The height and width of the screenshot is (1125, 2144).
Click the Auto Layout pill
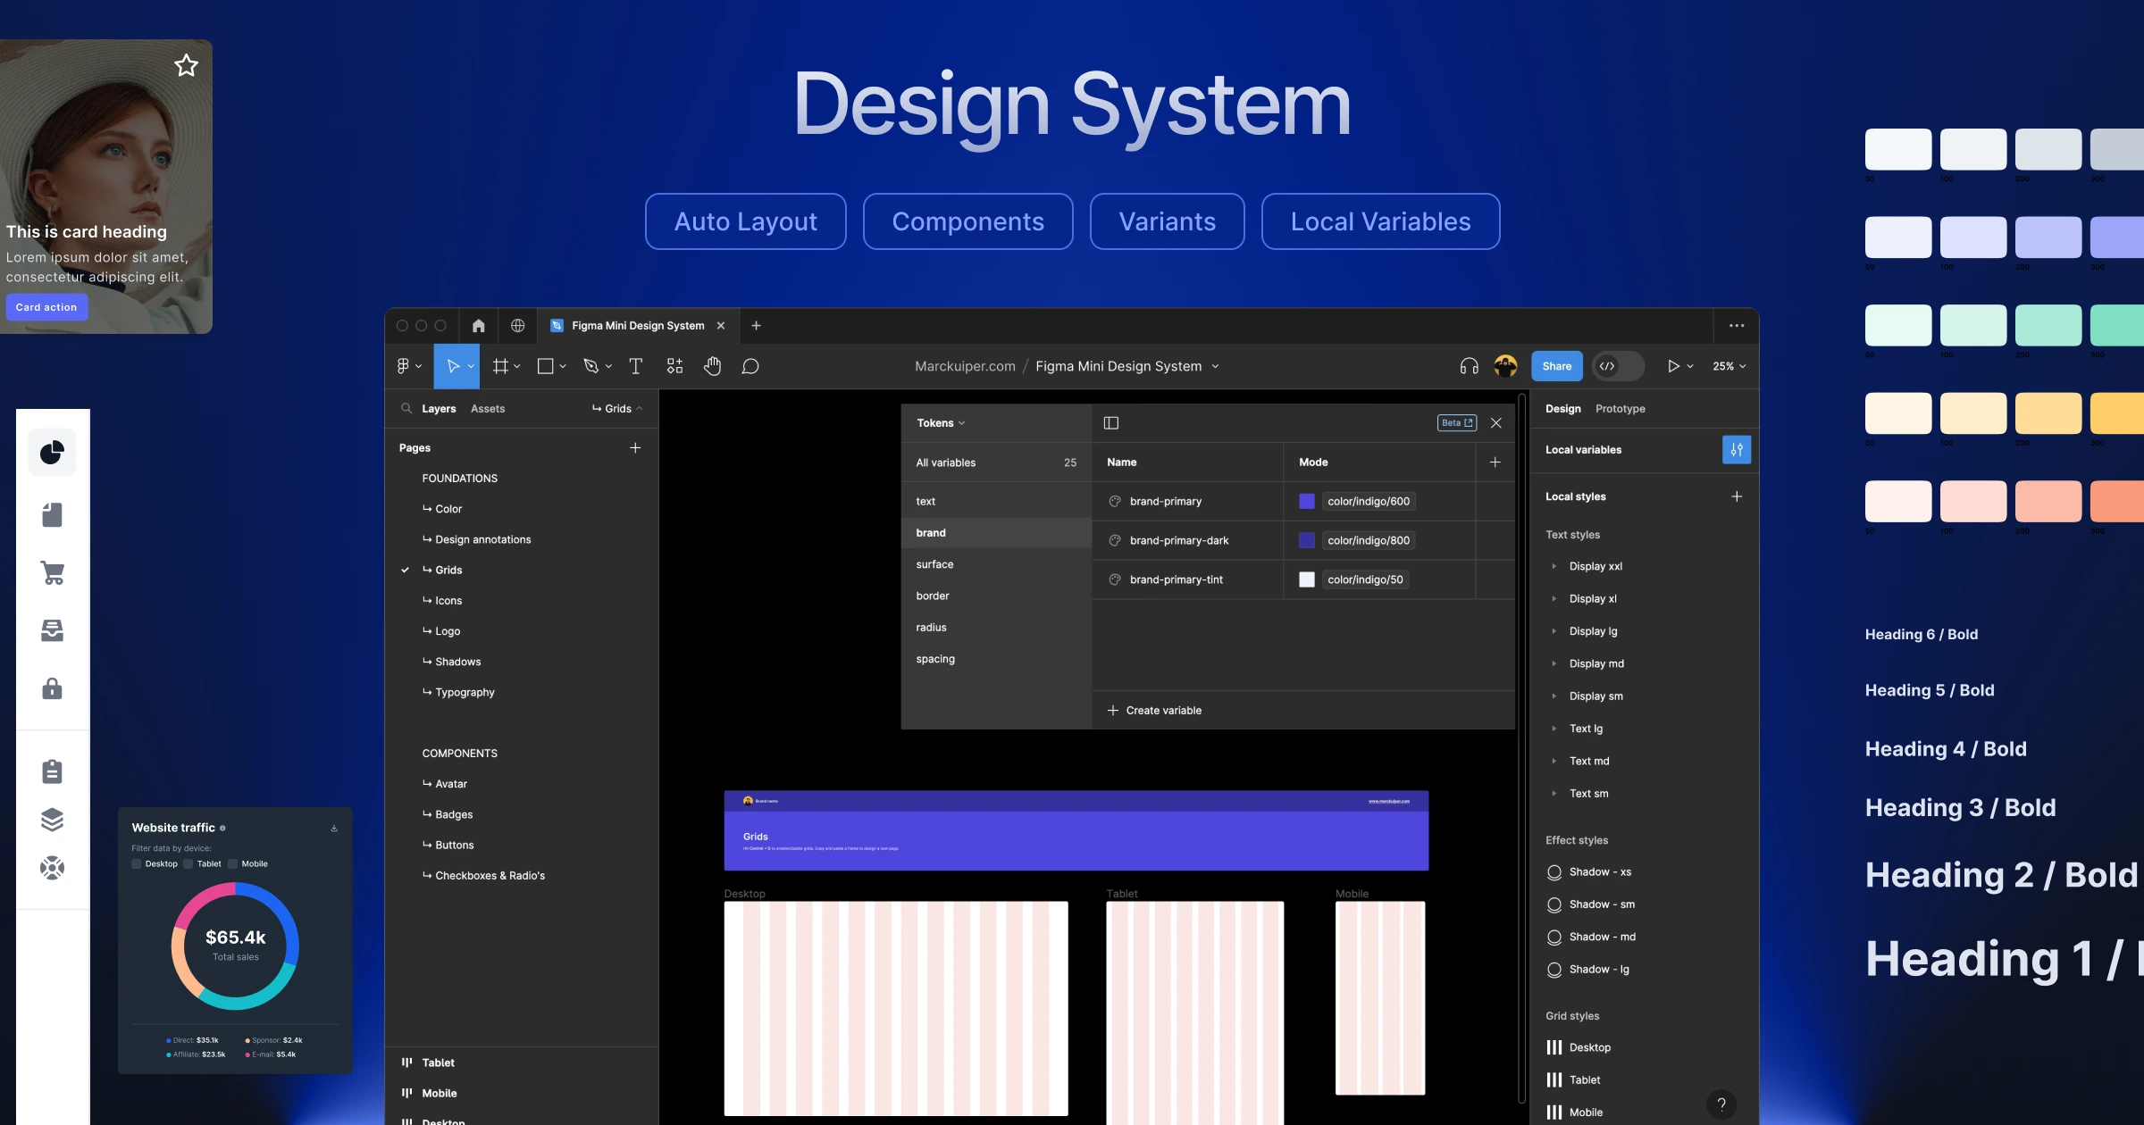pyautogui.click(x=745, y=221)
